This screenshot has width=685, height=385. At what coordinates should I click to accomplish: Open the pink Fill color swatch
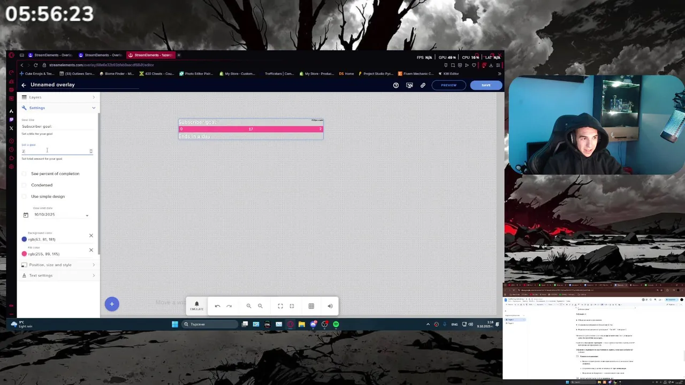tap(24, 253)
